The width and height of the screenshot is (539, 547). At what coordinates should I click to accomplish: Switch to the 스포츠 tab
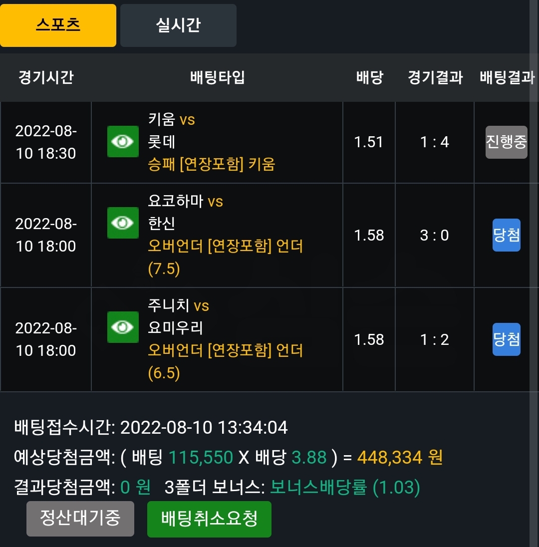point(58,25)
